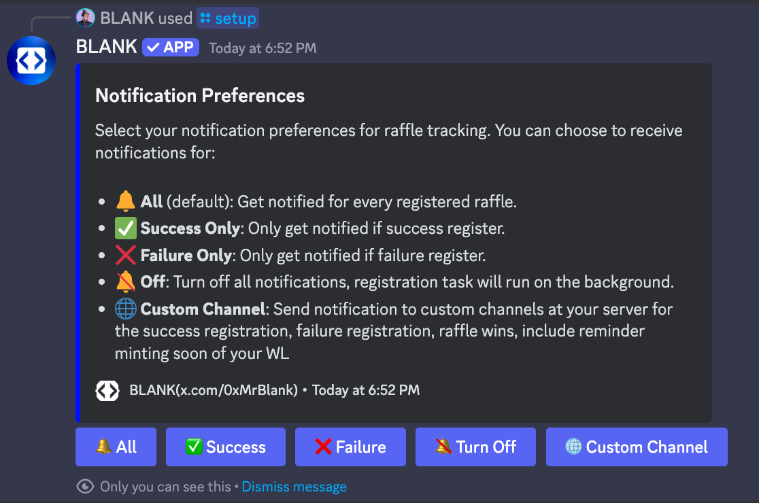Click the bell emoji beside All (default)
The height and width of the screenshot is (503, 759).
[x=125, y=201]
